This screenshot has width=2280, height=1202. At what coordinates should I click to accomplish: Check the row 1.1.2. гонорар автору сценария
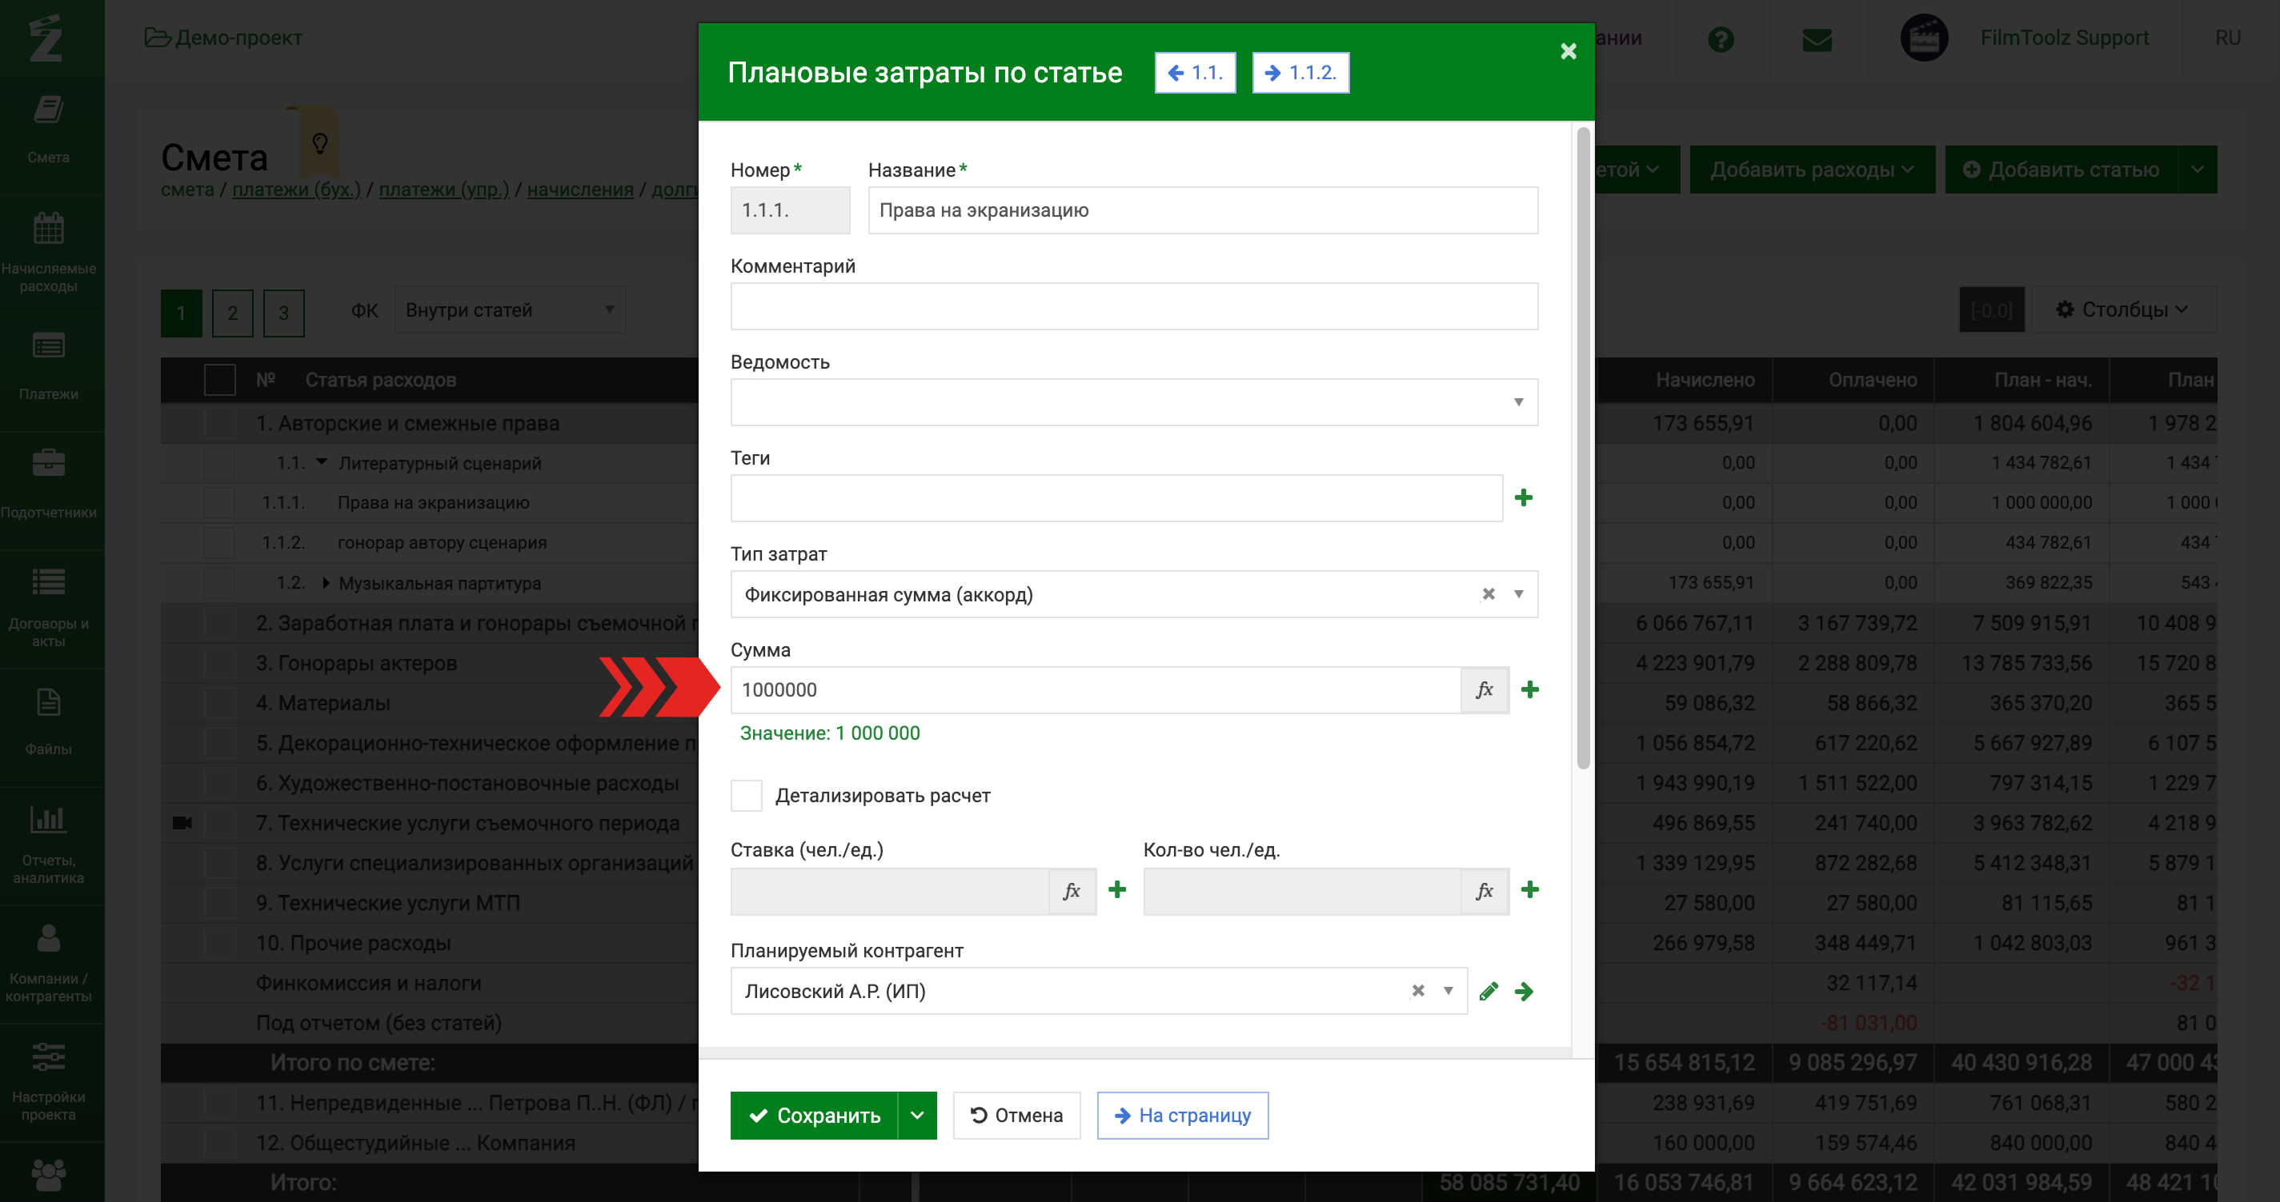219,543
